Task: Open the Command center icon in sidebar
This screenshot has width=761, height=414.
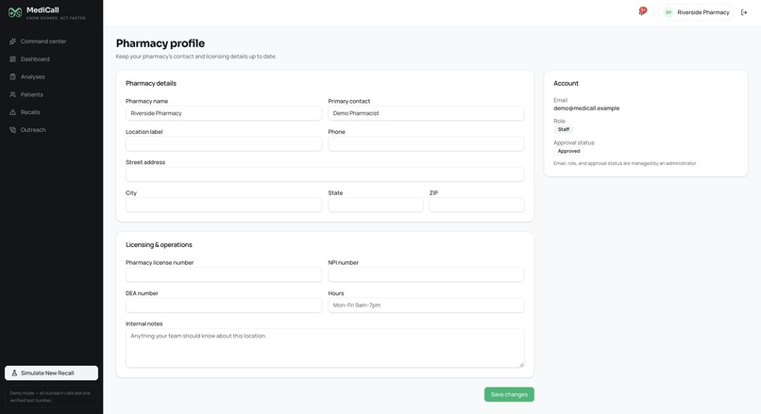Action: click(x=12, y=41)
